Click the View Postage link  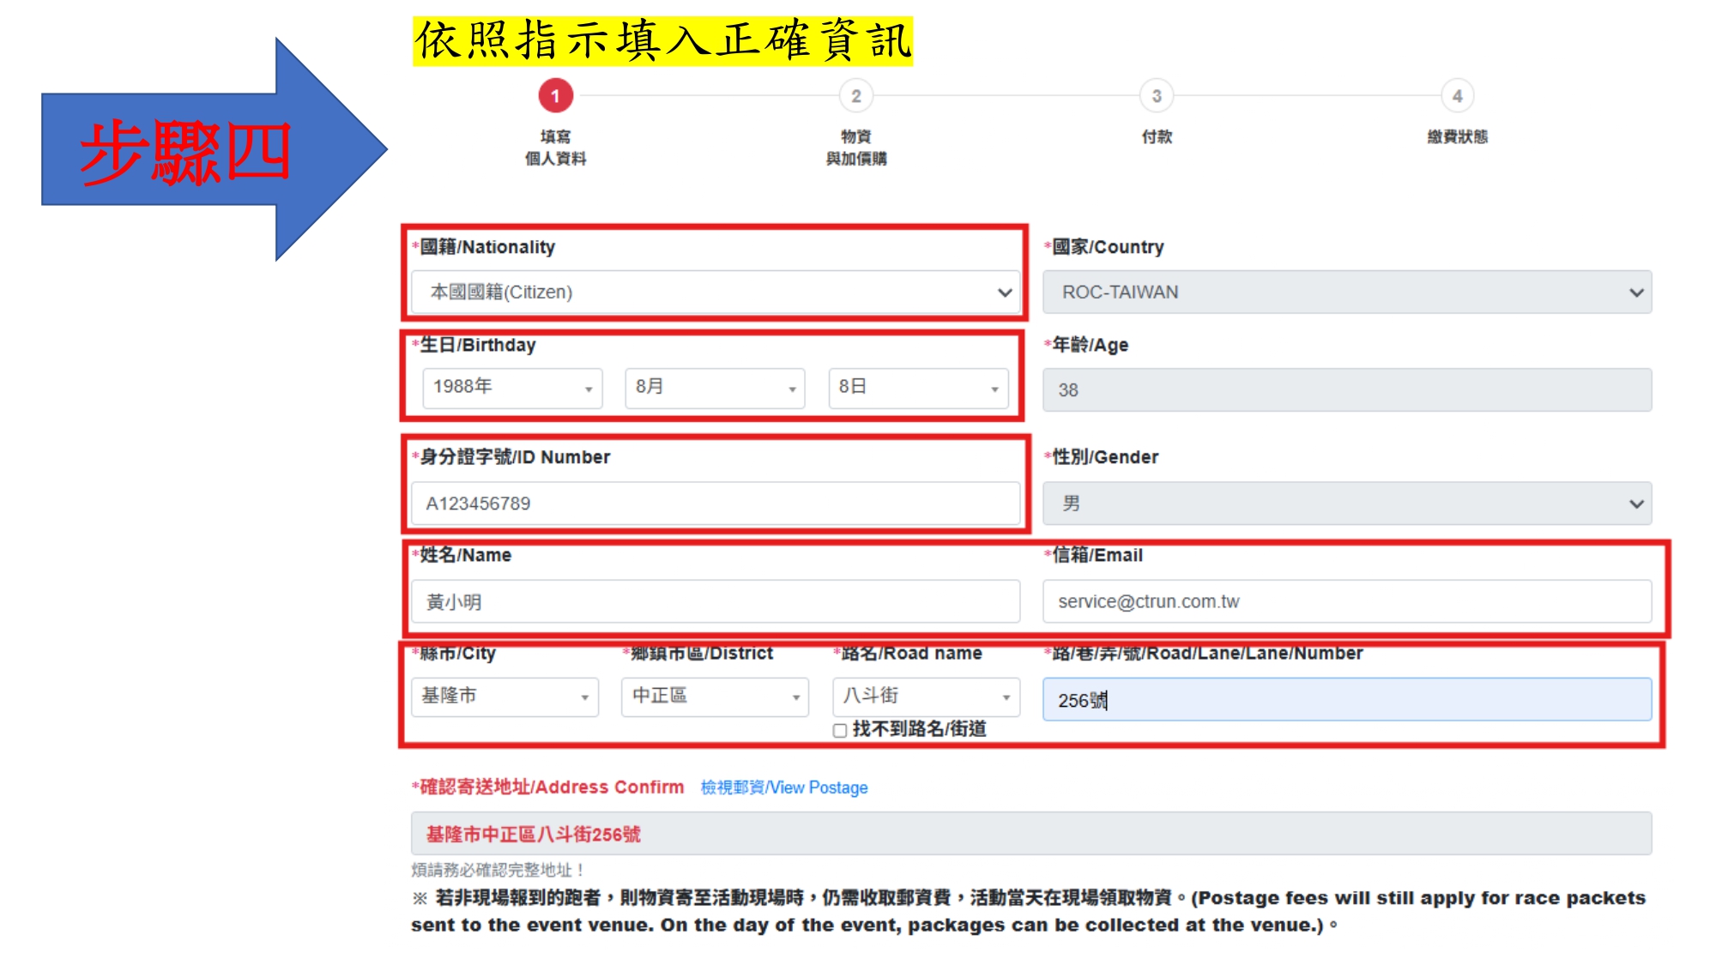(783, 787)
